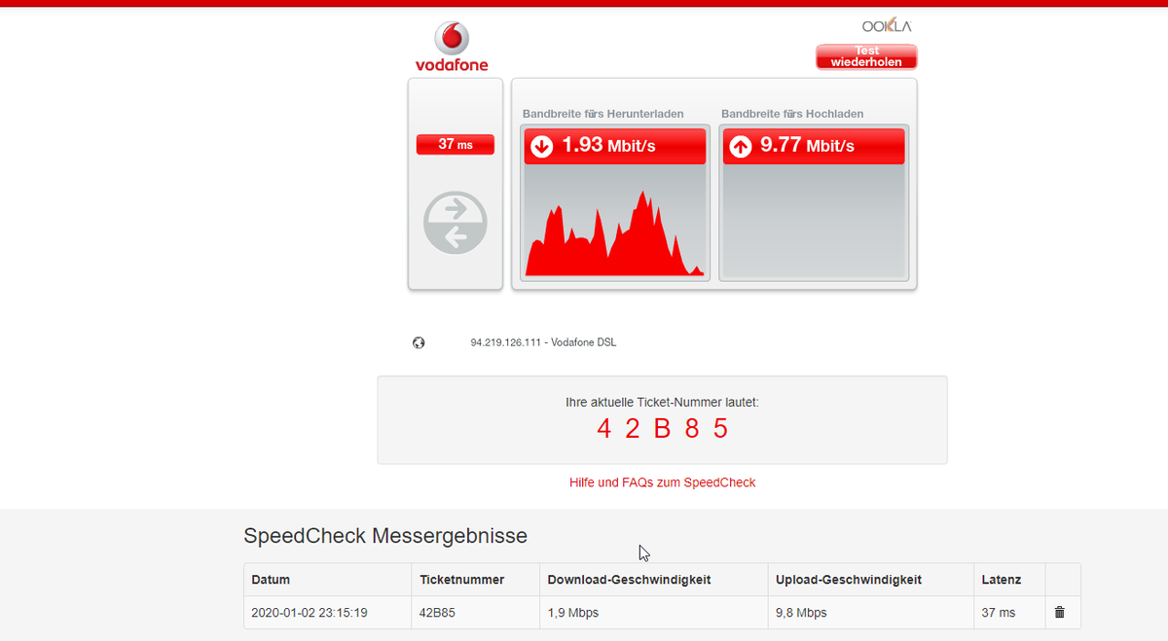The width and height of the screenshot is (1168, 641).
Task: Click the globe icon next to IP address
Action: (x=419, y=342)
